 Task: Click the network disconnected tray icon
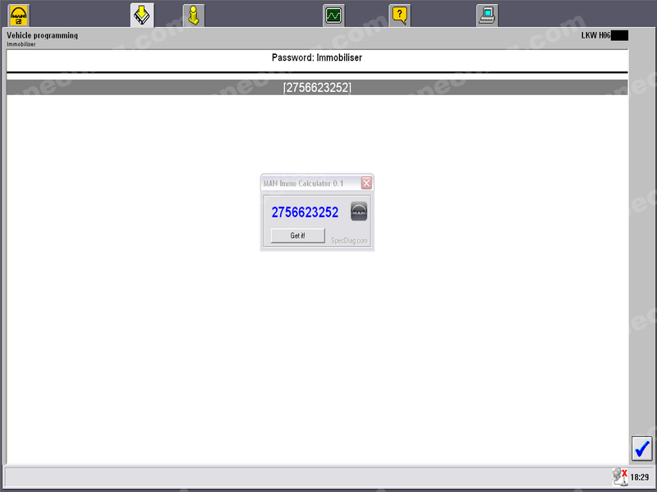click(620, 477)
